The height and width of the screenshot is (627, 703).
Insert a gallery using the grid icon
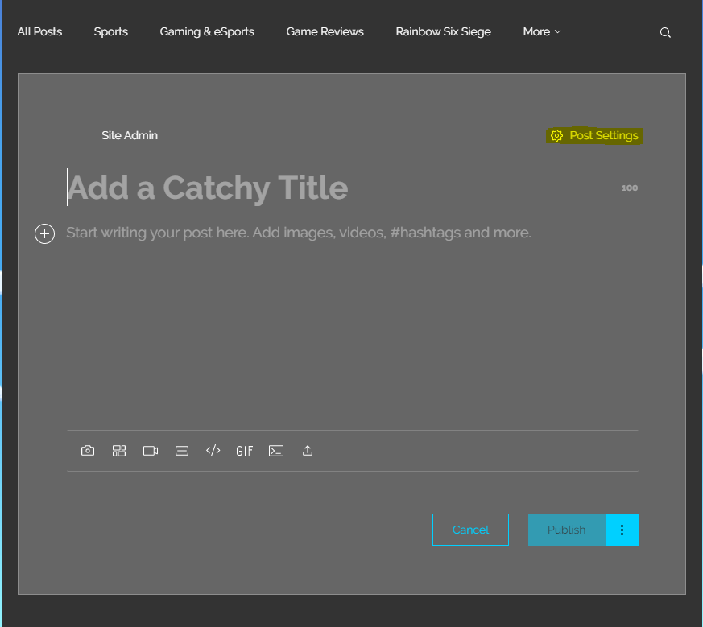[x=119, y=451]
